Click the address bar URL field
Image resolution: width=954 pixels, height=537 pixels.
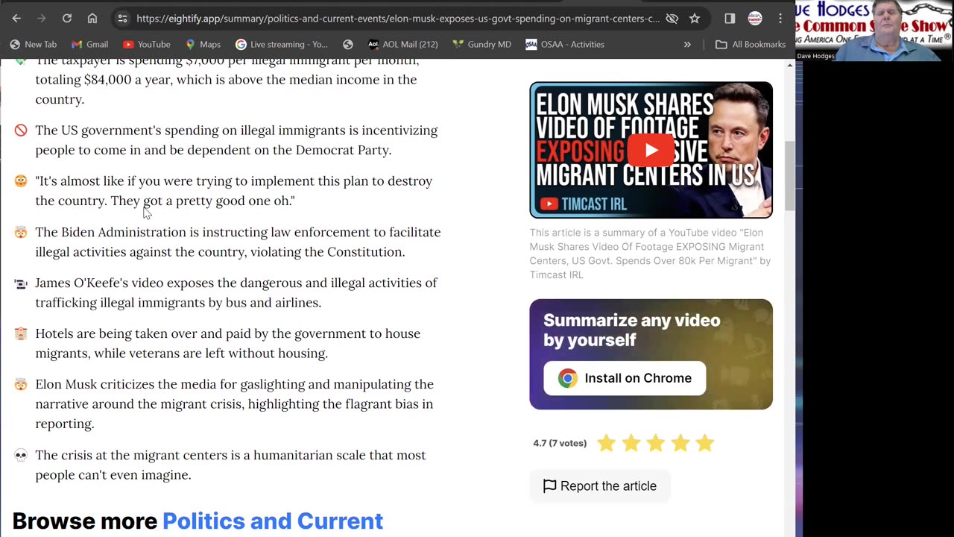[397, 18]
